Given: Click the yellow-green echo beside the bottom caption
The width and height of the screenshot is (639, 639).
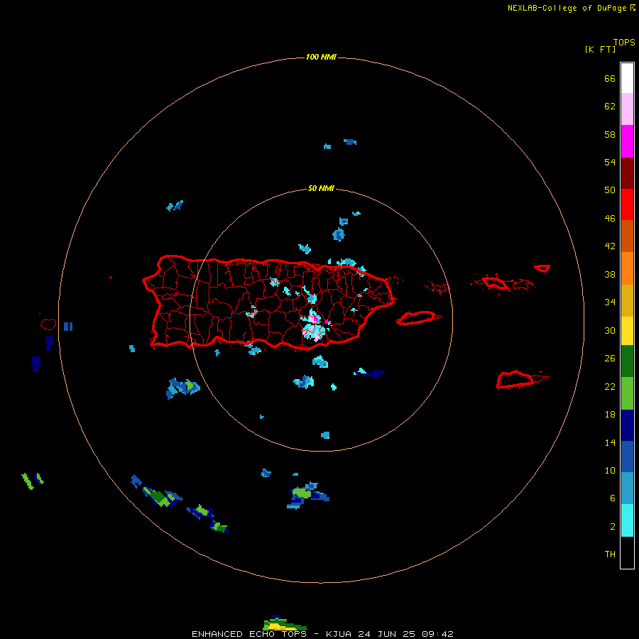Looking at the screenshot, I should coord(285,623).
